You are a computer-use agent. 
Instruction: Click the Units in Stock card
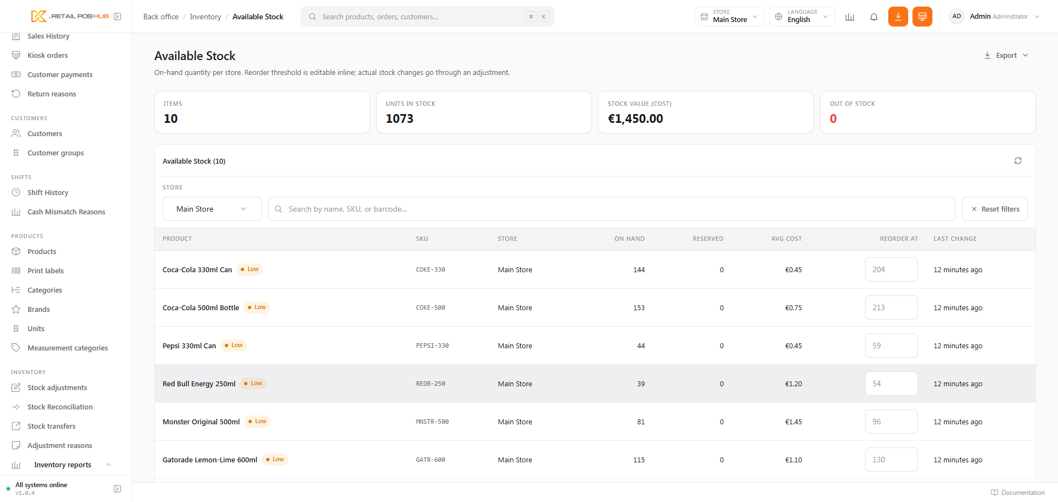(484, 112)
